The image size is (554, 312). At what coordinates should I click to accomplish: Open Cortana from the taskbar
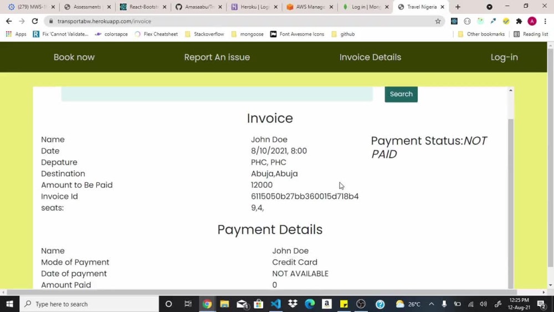[168, 304]
